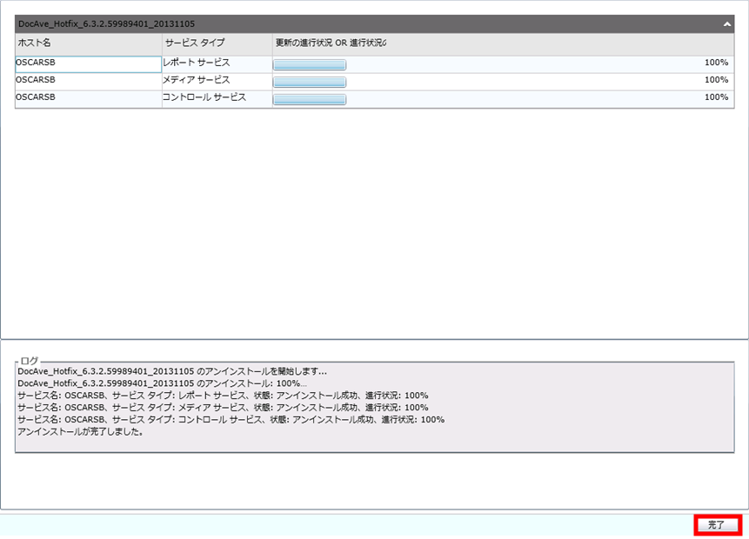This screenshot has height=539, width=749.
Task: Select OSCARSB cell in メディア サービス row
Action: 89,82
